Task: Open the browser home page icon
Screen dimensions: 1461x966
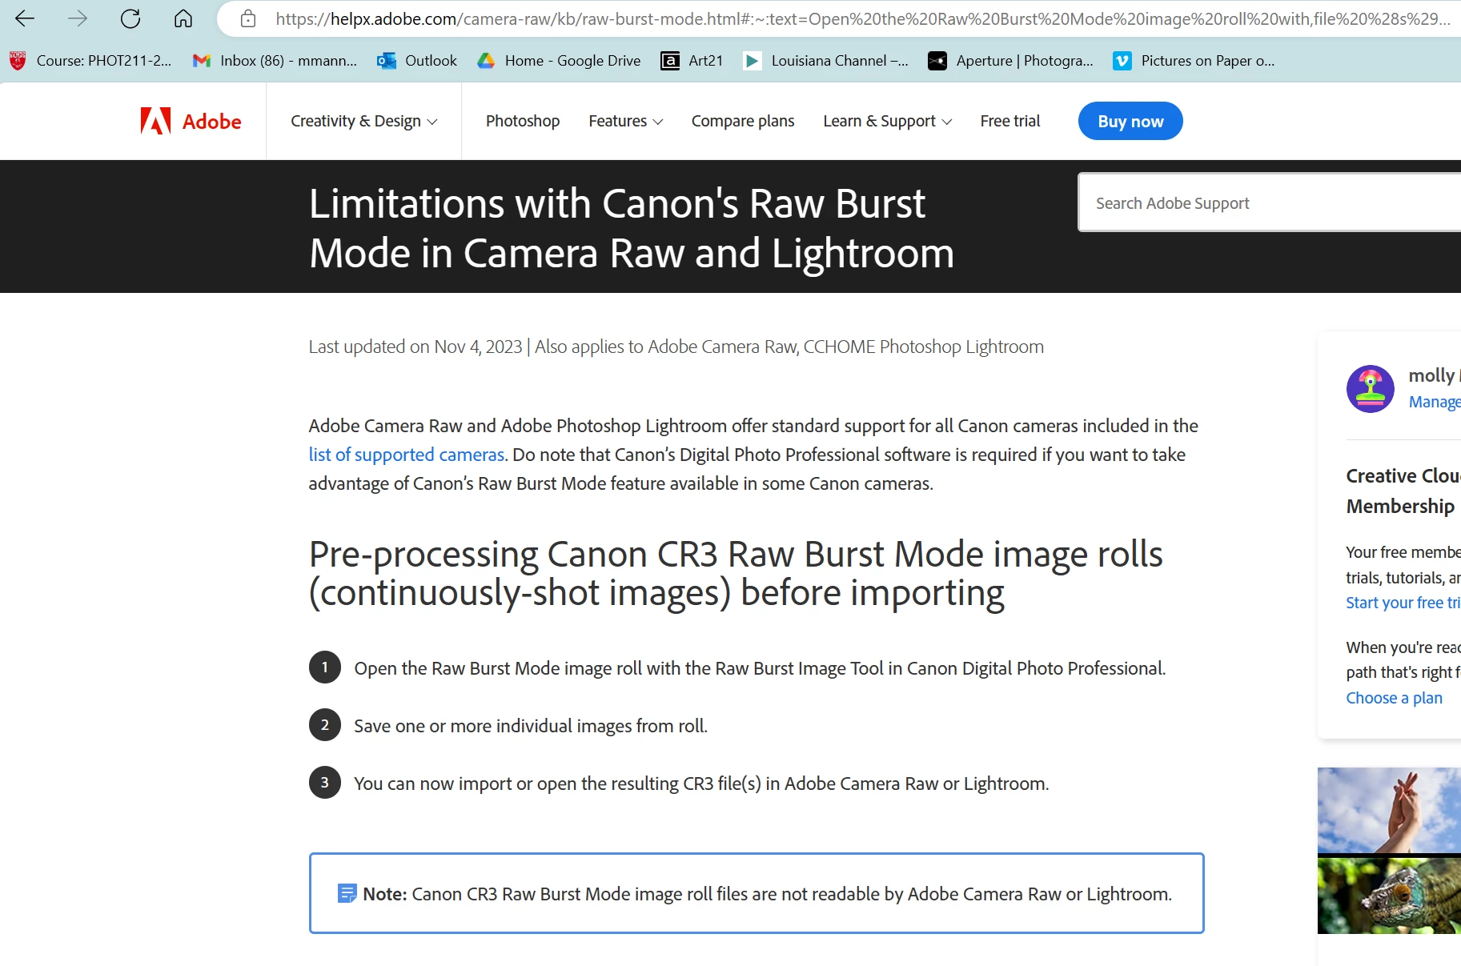Action: tap(183, 18)
